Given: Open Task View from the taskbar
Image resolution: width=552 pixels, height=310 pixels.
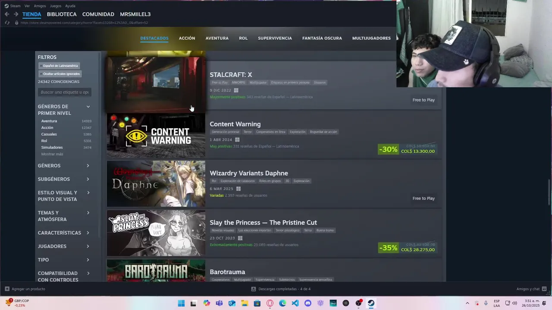Looking at the screenshot, I should [194, 303].
